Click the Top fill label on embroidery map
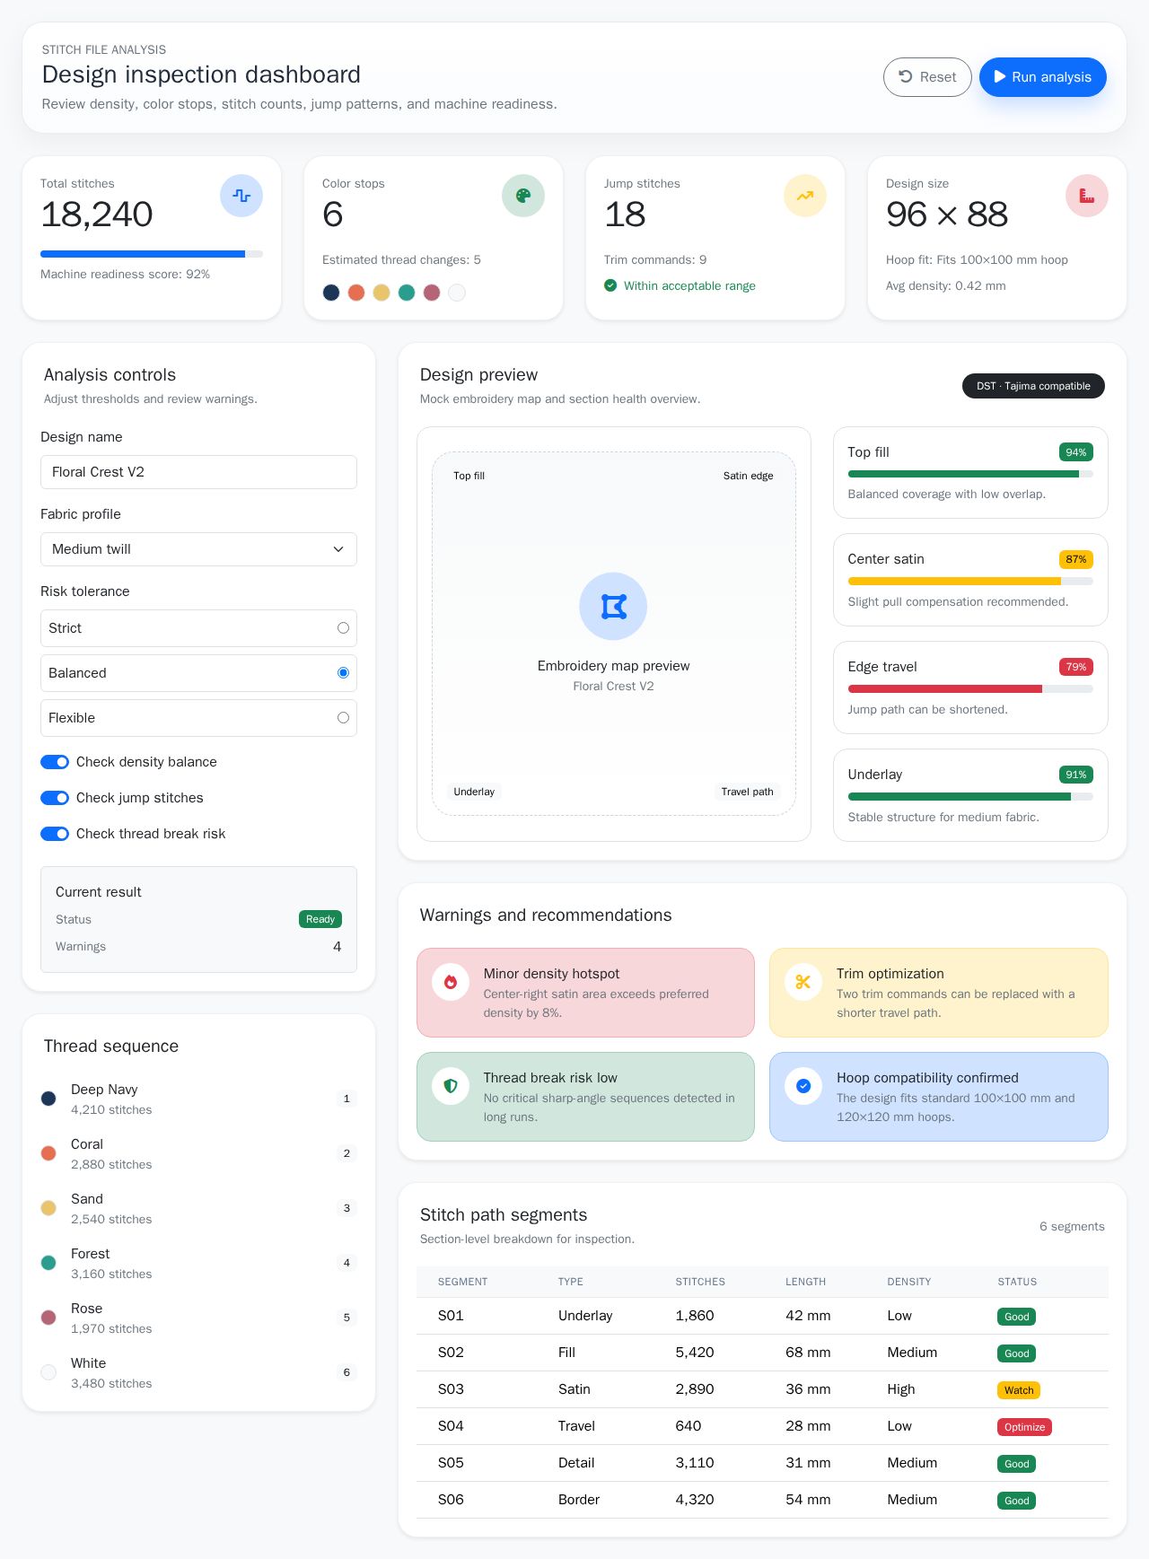The height and width of the screenshot is (1559, 1149). [469, 476]
